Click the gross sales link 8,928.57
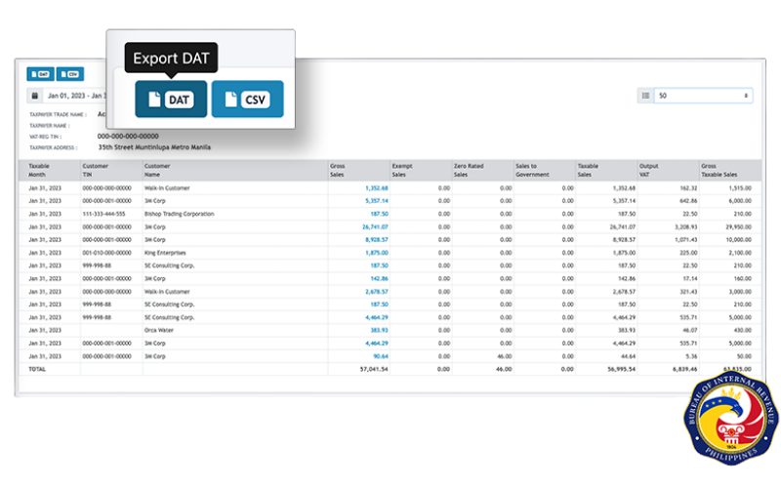Image resolution: width=781 pixels, height=488 pixels. pyautogui.click(x=376, y=239)
